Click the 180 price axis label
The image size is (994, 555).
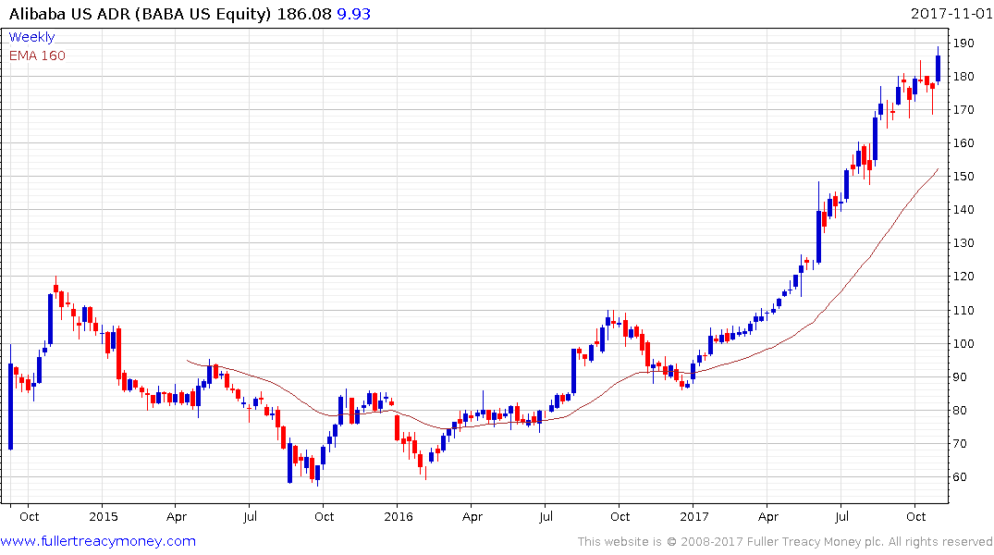tap(963, 77)
